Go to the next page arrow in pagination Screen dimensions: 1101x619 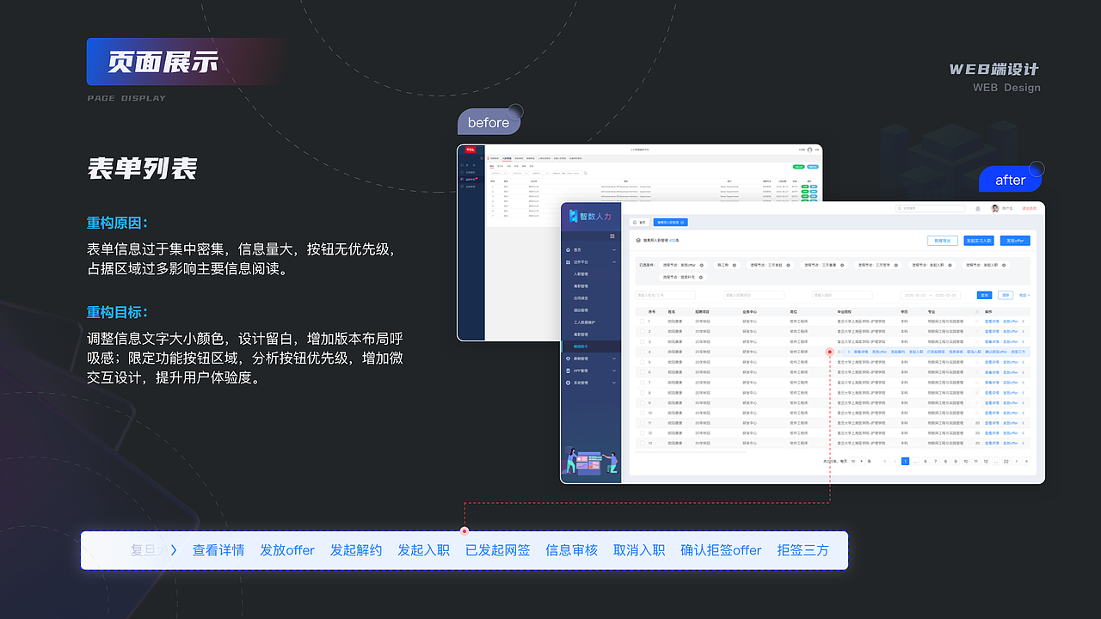coord(1016,462)
